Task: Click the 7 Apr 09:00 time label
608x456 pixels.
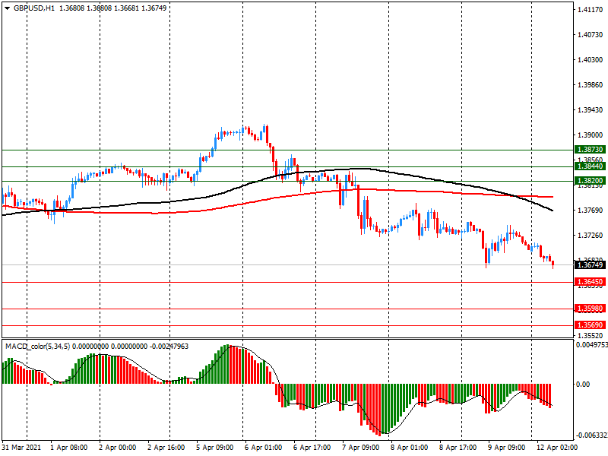Action: pyautogui.click(x=360, y=448)
